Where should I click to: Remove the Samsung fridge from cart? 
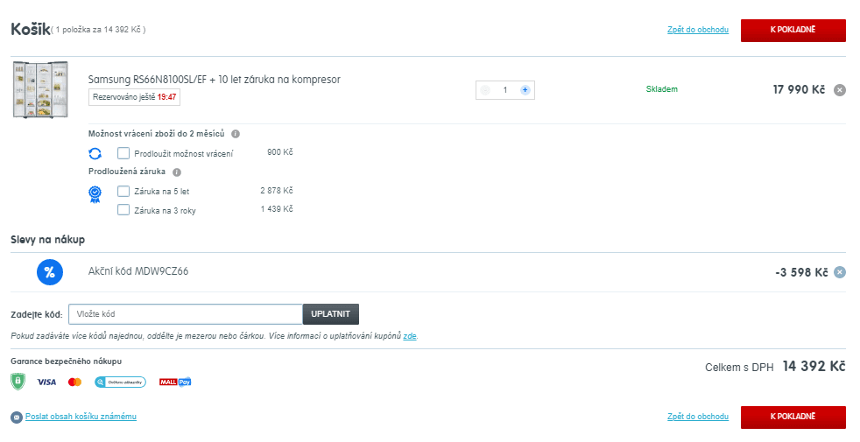[840, 90]
